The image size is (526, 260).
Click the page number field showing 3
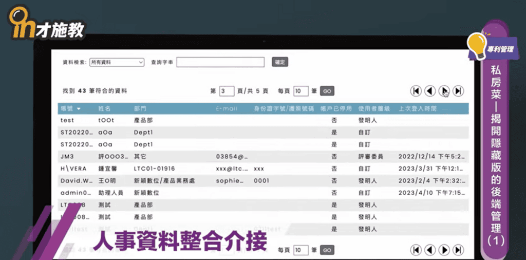pyautogui.click(x=227, y=91)
